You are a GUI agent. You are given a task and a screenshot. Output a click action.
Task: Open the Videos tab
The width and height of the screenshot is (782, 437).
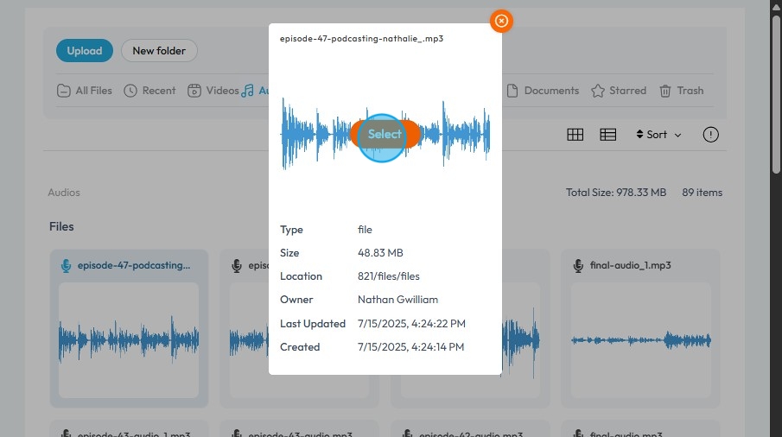tap(213, 91)
